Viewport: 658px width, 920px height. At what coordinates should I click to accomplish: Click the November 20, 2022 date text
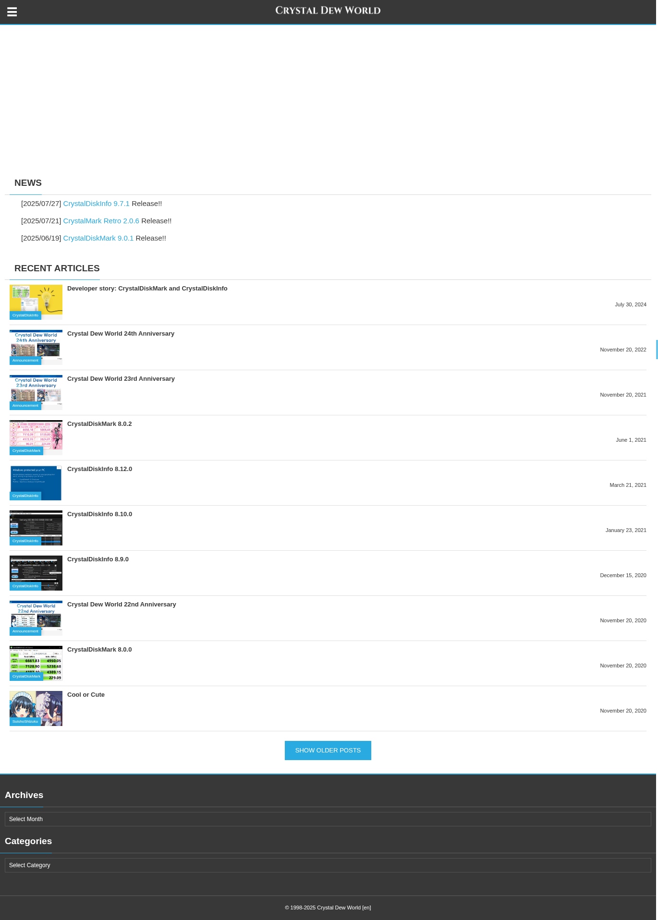click(623, 350)
